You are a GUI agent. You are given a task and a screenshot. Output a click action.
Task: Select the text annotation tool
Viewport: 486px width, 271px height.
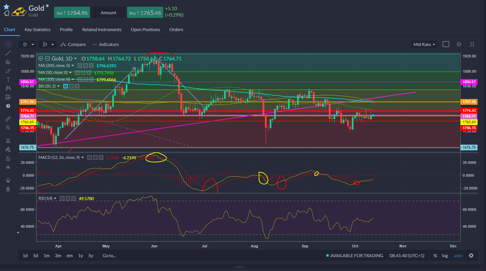pyautogui.click(x=8, y=79)
